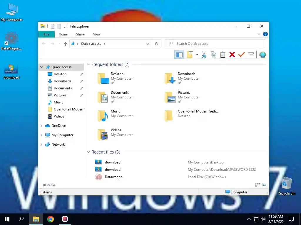Click Quick access in the address bar
The image size is (301, 225).
[91, 44]
